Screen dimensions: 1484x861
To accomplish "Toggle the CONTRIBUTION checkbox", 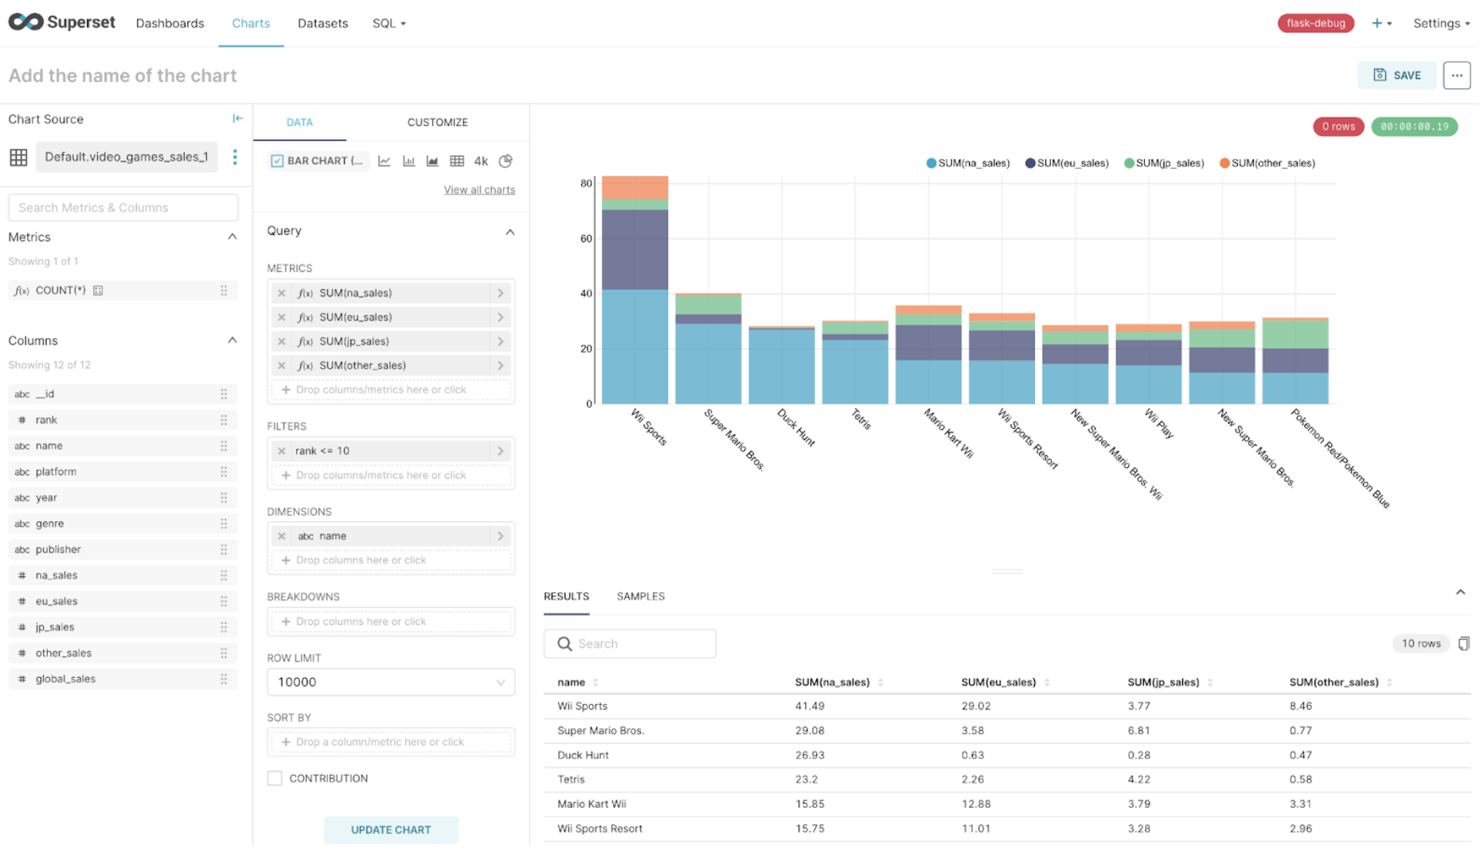I will pos(275,778).
